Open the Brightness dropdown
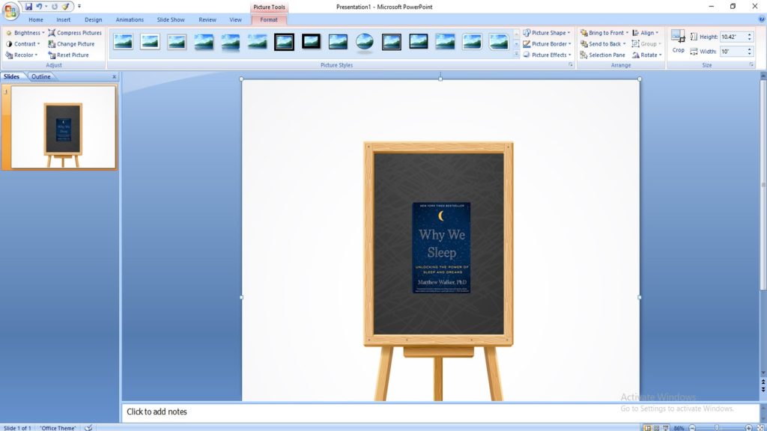767x431 pixels. [x=25, y=33]
